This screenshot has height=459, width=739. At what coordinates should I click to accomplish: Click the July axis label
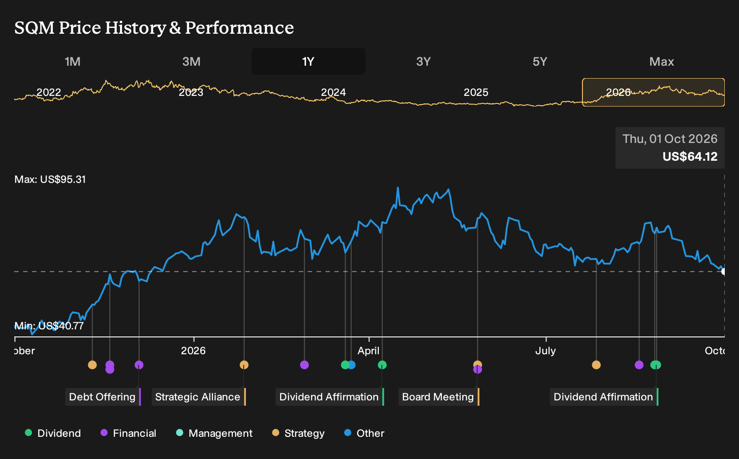coord(546,351)
